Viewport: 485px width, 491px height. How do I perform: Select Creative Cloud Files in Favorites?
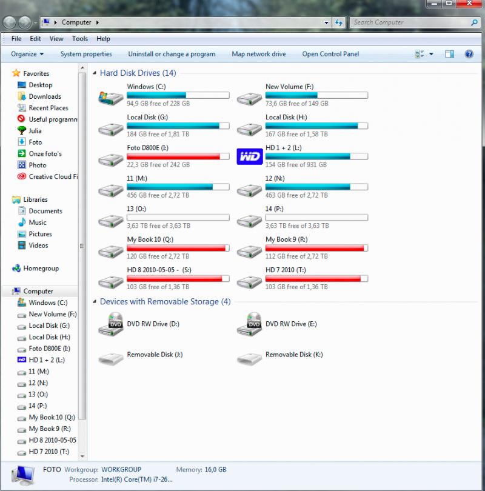(48, 176)
